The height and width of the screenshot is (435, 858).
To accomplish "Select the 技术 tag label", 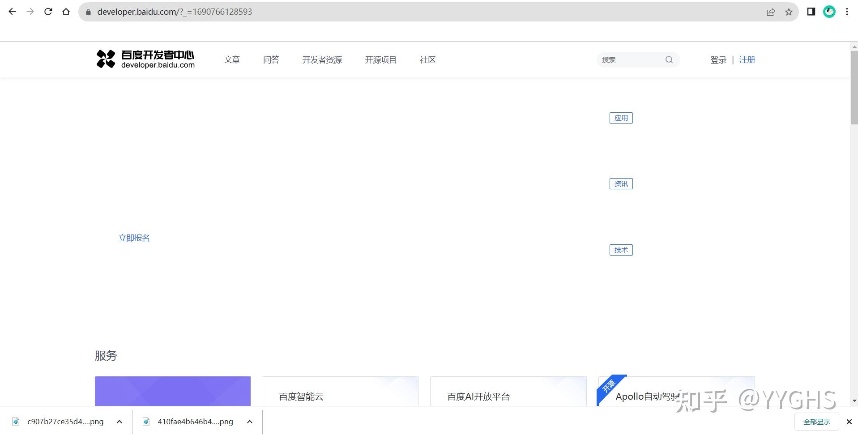I will [621, 250].
